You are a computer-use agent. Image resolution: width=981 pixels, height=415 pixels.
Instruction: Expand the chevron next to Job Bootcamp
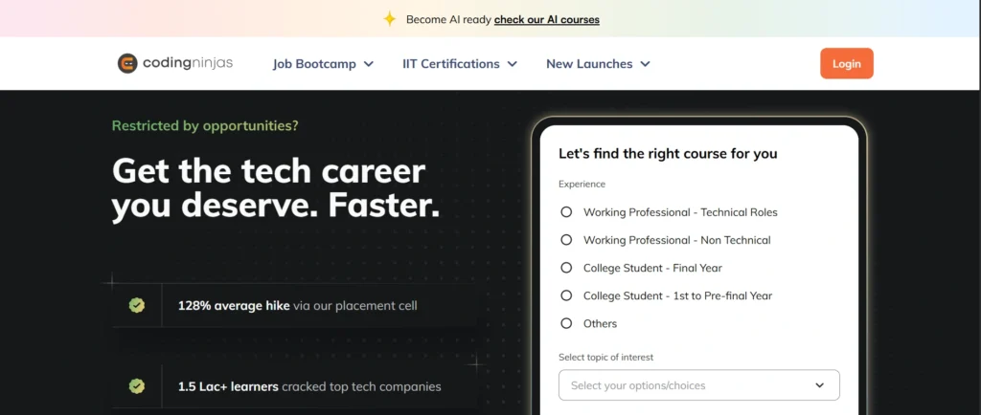point(369,64)
